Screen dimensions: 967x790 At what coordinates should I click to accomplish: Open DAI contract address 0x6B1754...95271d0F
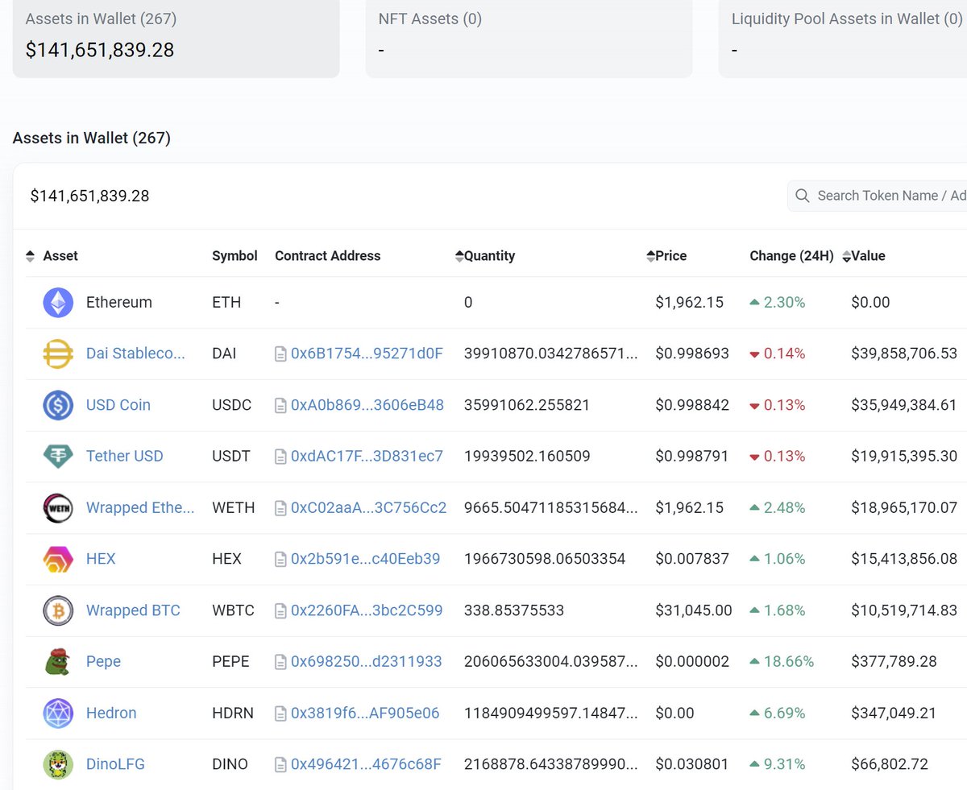(367, 354)
